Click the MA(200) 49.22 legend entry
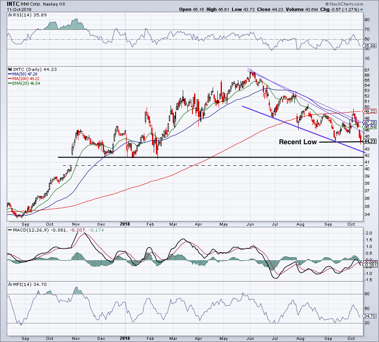The height and width of the screenshot is (342, 379). (24, 79)
